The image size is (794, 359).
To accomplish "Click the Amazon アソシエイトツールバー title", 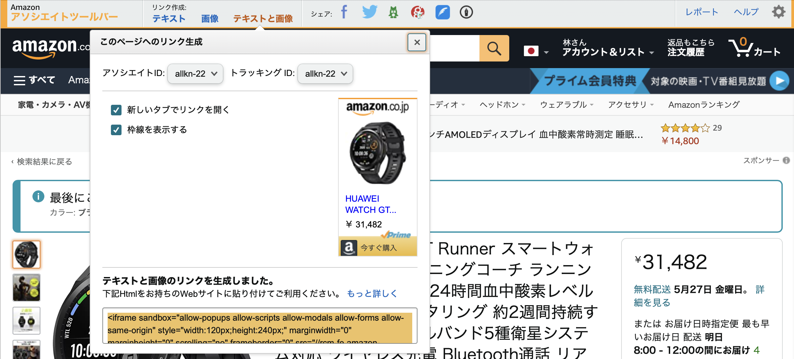I will pos(64,13).
